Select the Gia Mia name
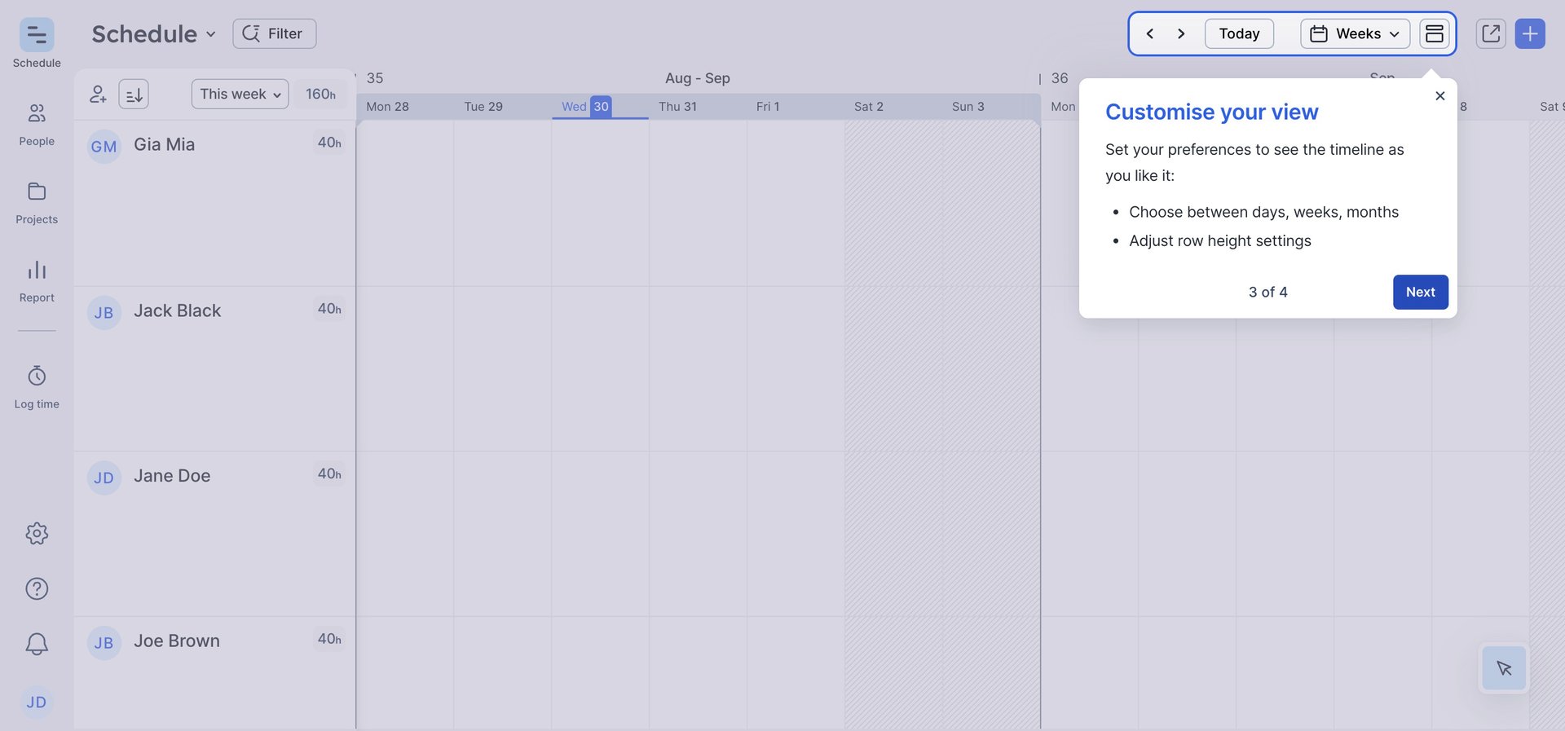 point(165,144)
